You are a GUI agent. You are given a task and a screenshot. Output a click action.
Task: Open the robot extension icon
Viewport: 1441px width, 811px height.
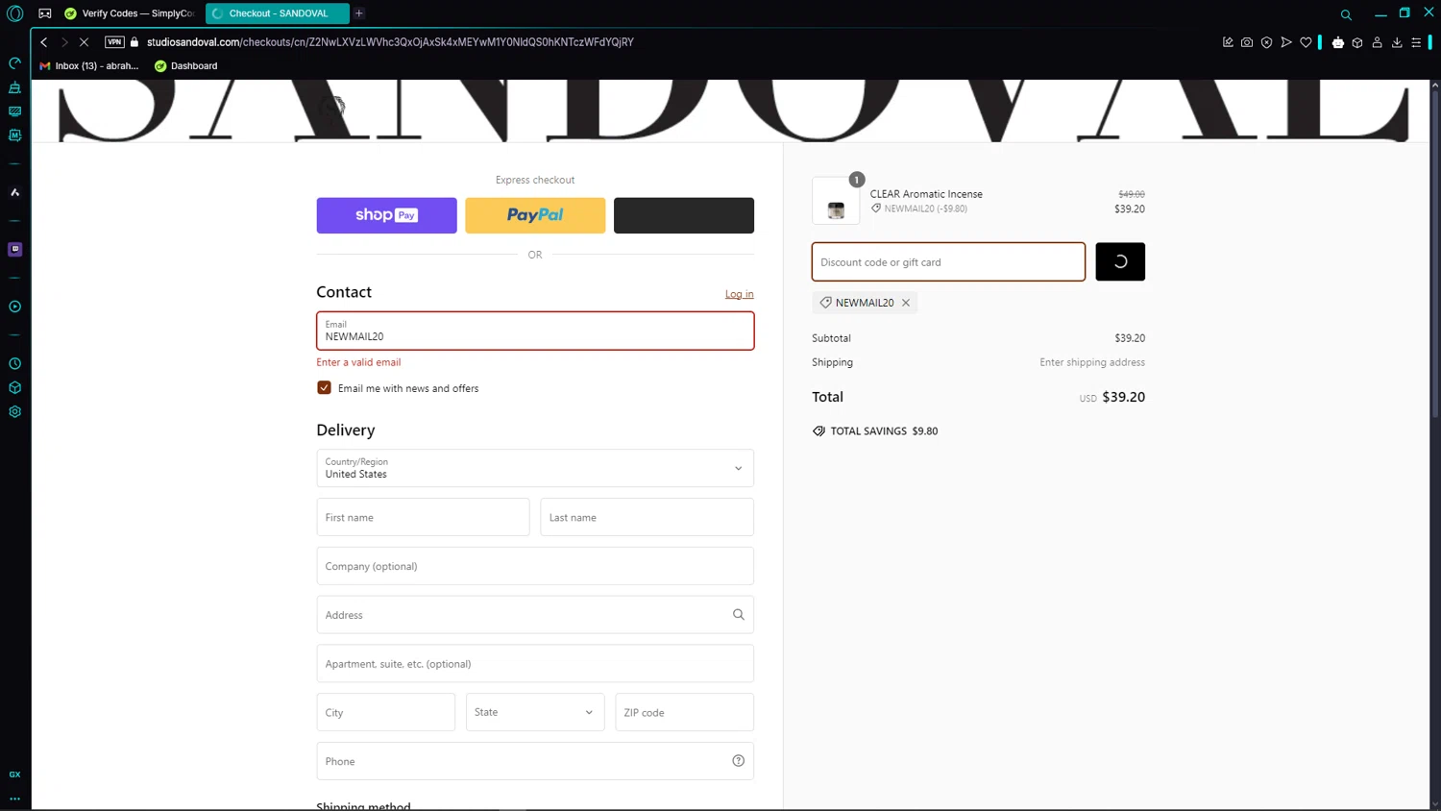[1338, 42]
